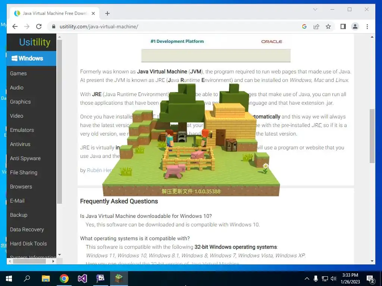The width and height of the screenshot is (382, 286).
Task: Open File Explorer from the taskbar
Action: click(x=46, y=279)
